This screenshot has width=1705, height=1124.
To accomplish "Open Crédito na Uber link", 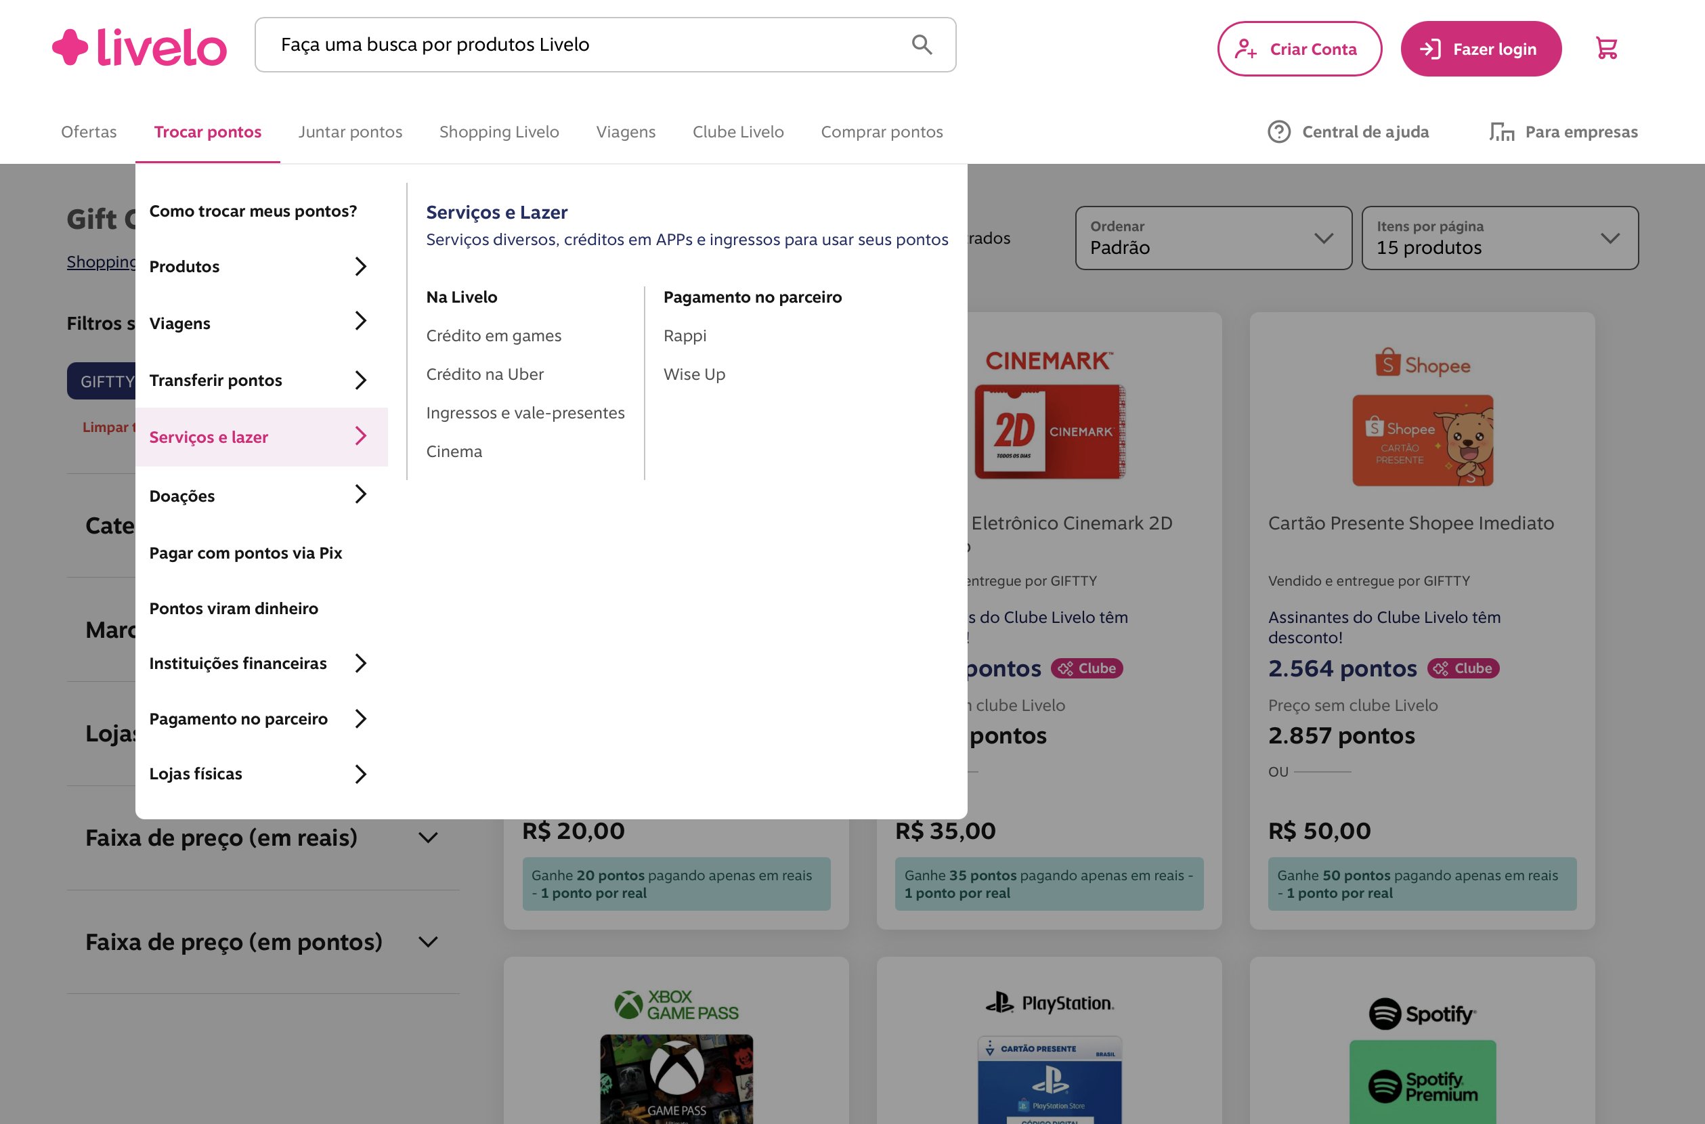I will 485,374.
